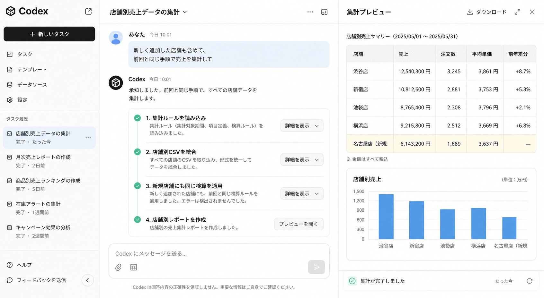Click the フィードバックを送信 speech bubble icon
This screenshot has width=544, height=298.
pos(10,280)
